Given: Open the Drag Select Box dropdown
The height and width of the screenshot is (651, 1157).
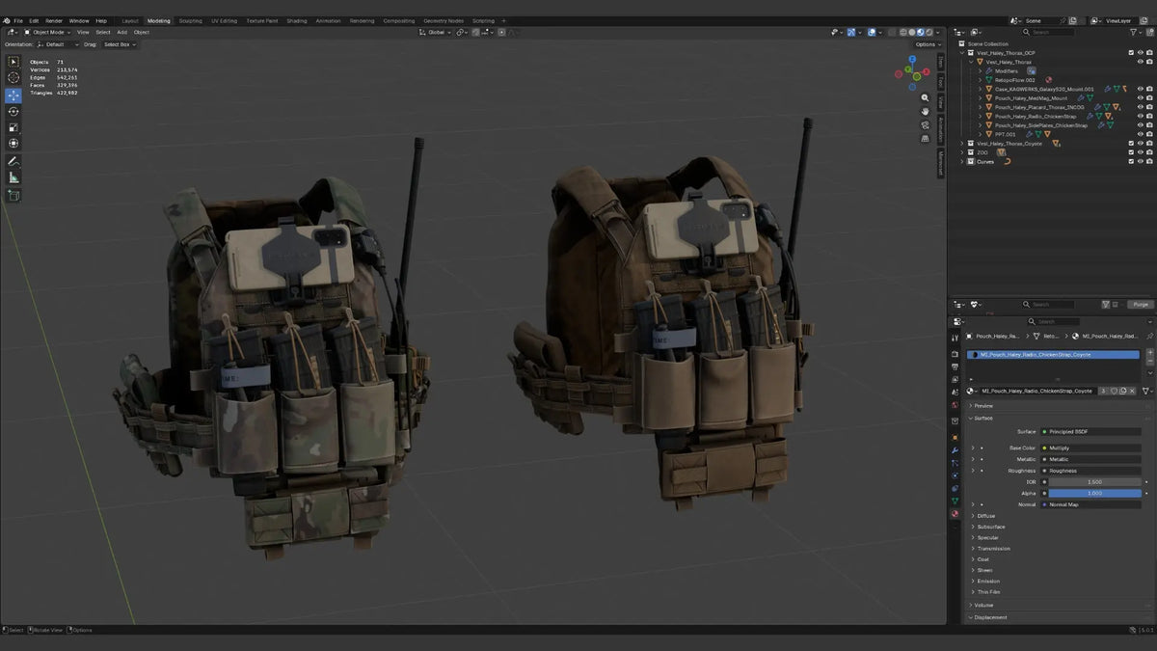Looking at the screenshot, I should click(x=121, y=44).
